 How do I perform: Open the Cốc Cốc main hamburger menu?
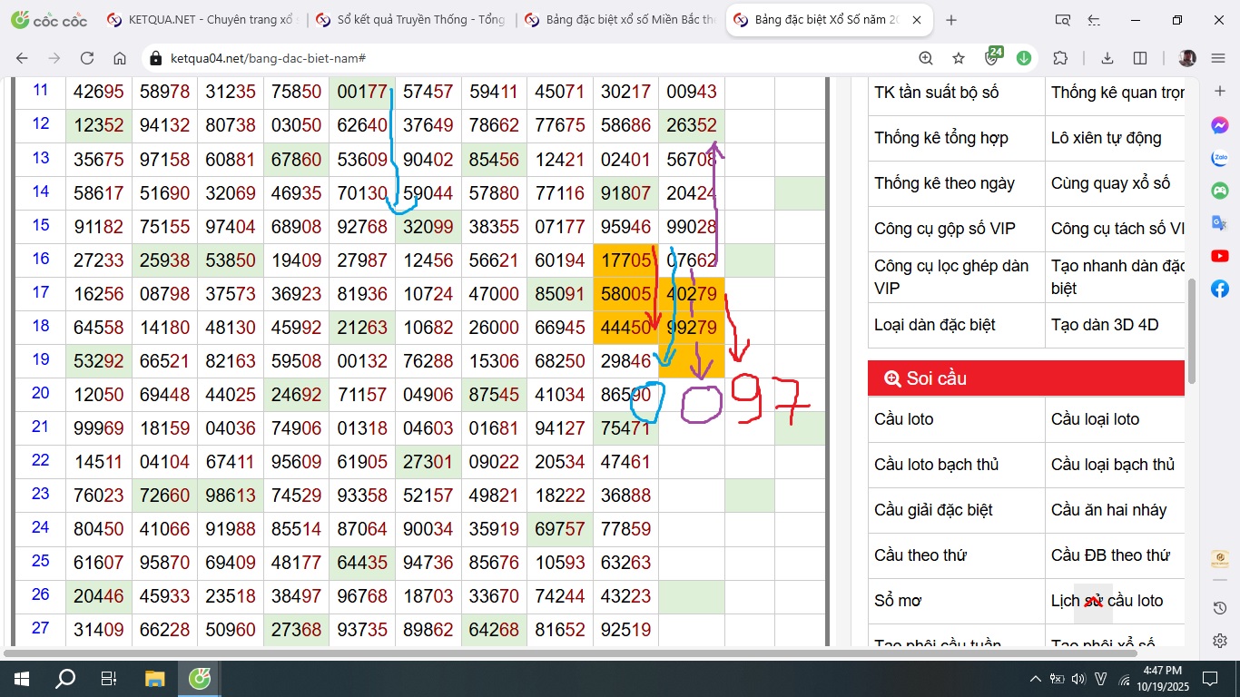click(1218, 58)
